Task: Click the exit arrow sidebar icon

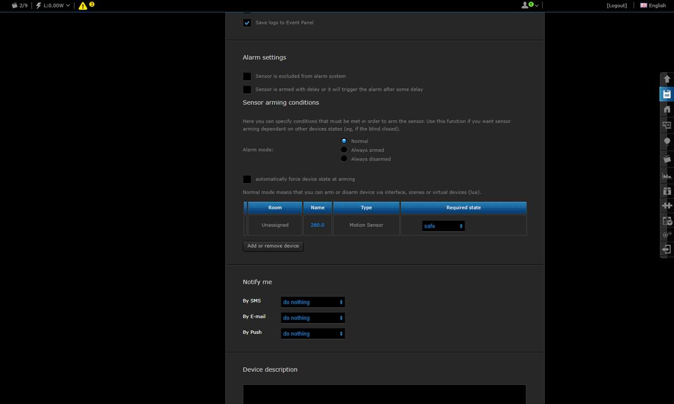Action: (667, 249)
